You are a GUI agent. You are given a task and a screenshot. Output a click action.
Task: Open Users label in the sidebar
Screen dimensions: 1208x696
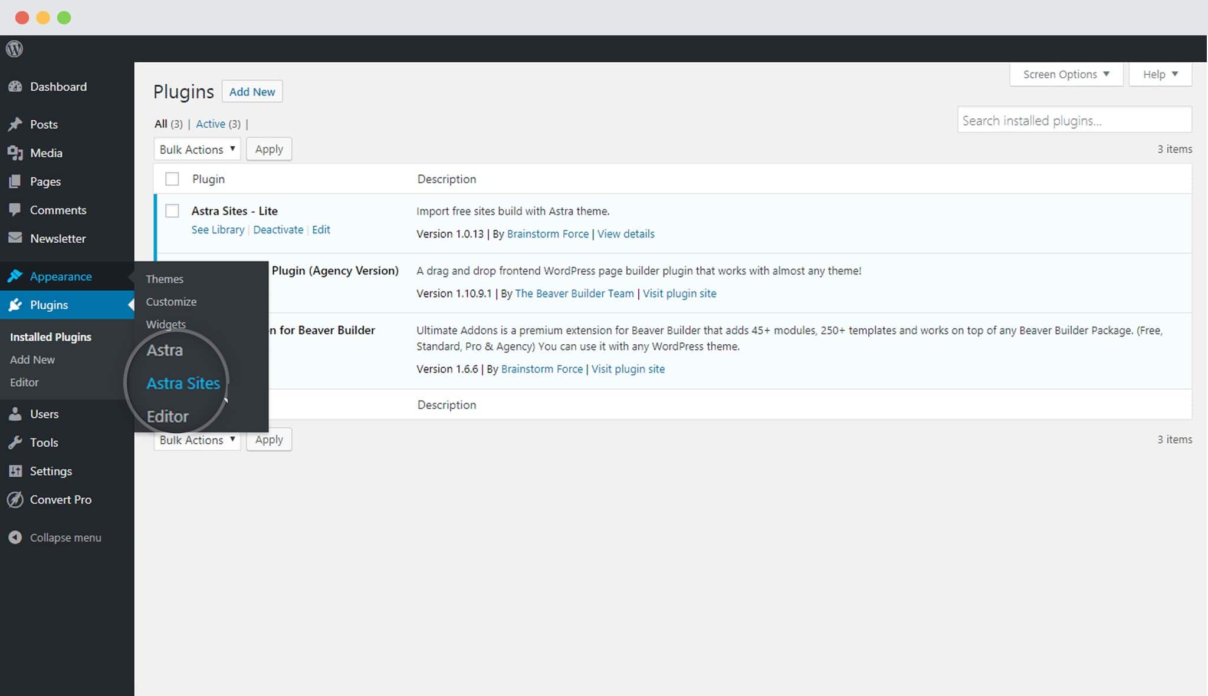pyautogui.click(x=44, y=414)
